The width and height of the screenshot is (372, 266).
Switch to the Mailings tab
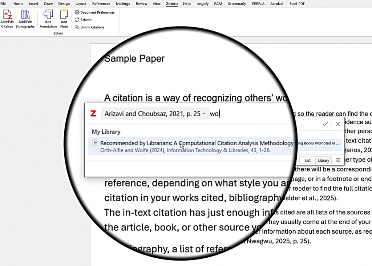[123, 4]
